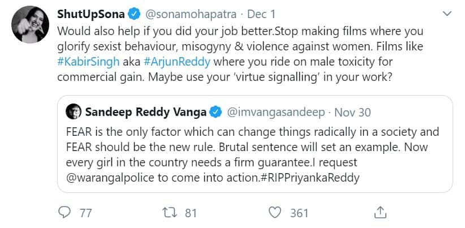
Task: Retweet this tweet using arrows icon
Action: [169, 213]
